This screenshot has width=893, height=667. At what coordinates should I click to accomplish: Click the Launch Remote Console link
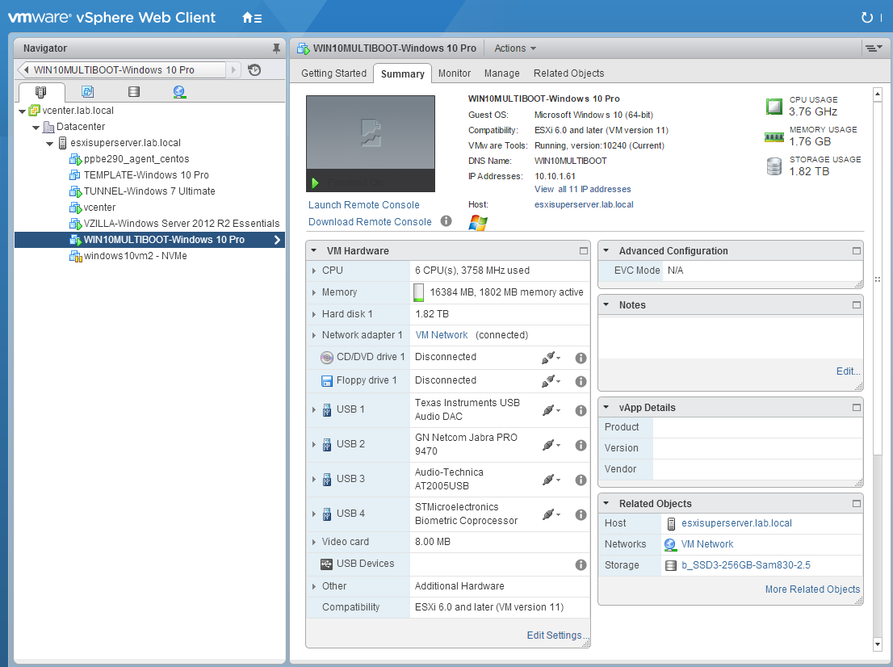point(364,205)
